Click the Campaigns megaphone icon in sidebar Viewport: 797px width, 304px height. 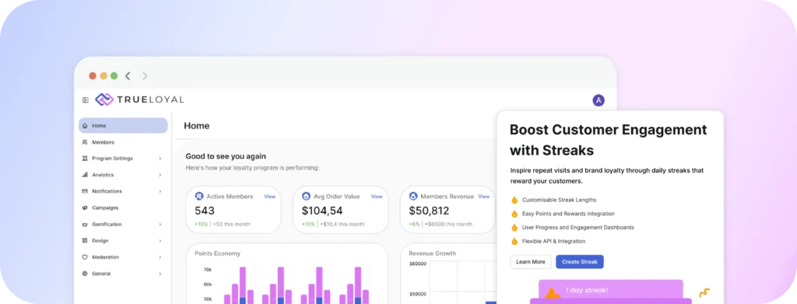(x=85, y=208)
